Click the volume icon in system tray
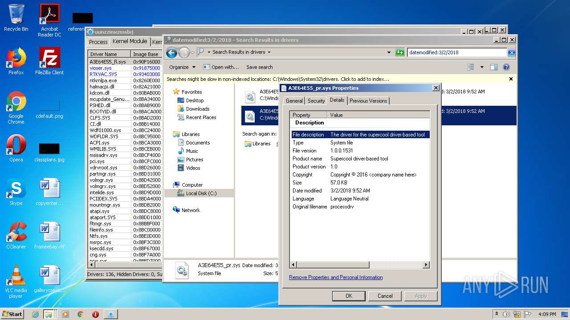The image size is (570, 320). point(506,314)
